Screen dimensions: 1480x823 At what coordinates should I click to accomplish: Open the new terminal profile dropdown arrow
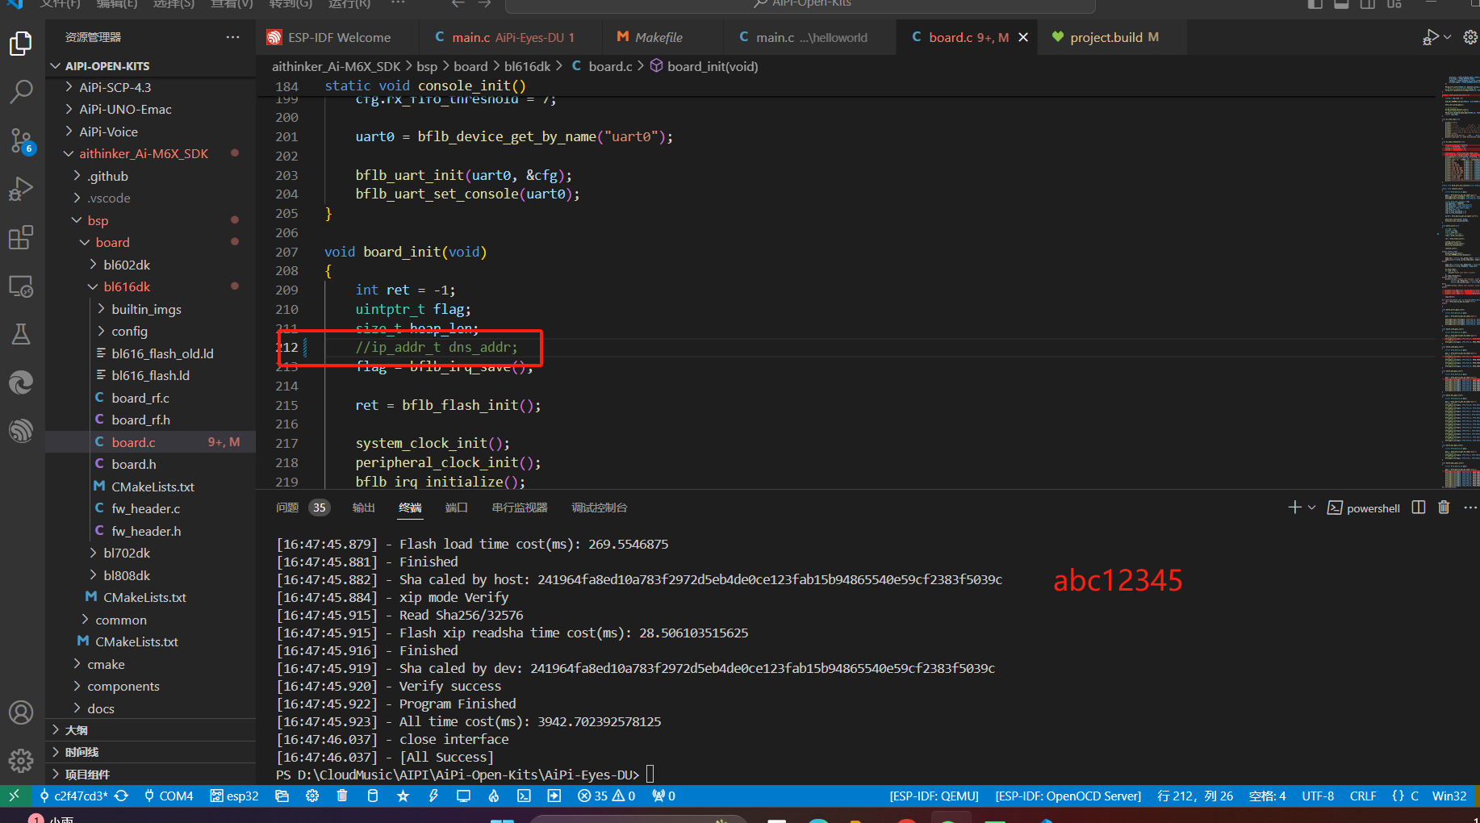click(x=1311, y=508)
